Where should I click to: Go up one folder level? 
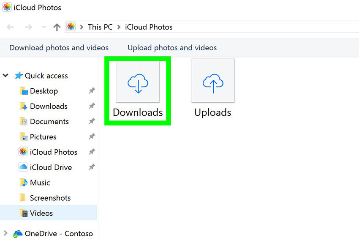[57, 27]
